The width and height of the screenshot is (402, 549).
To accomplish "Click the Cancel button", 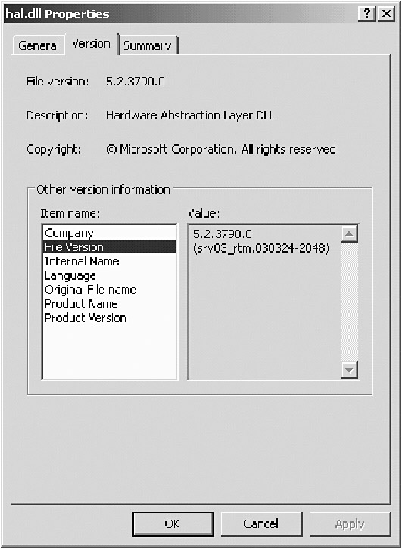I will point(261,524).
